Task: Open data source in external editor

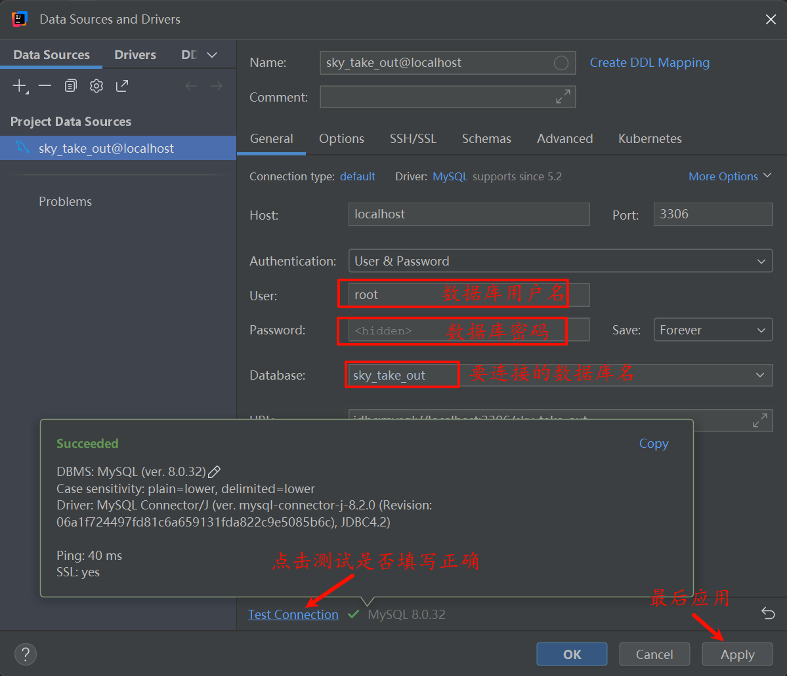Action: 122,85
